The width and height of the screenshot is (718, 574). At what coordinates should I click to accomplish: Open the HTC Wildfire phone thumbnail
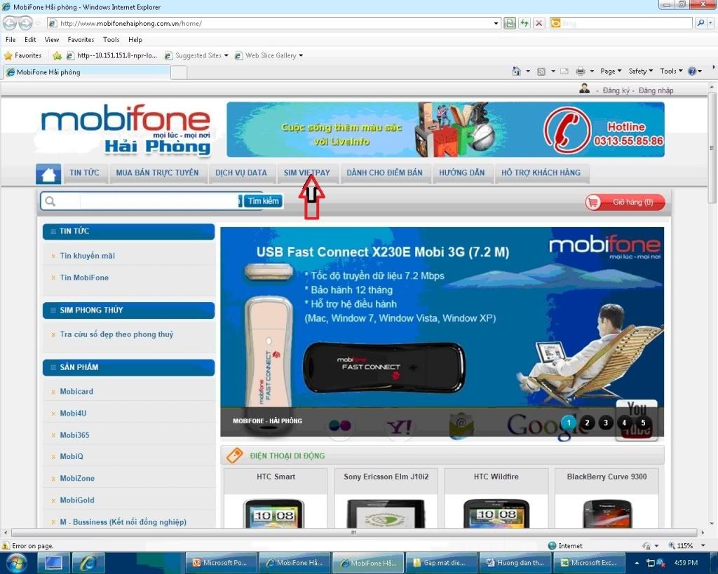pyautogui.click(x=496, y=513)
